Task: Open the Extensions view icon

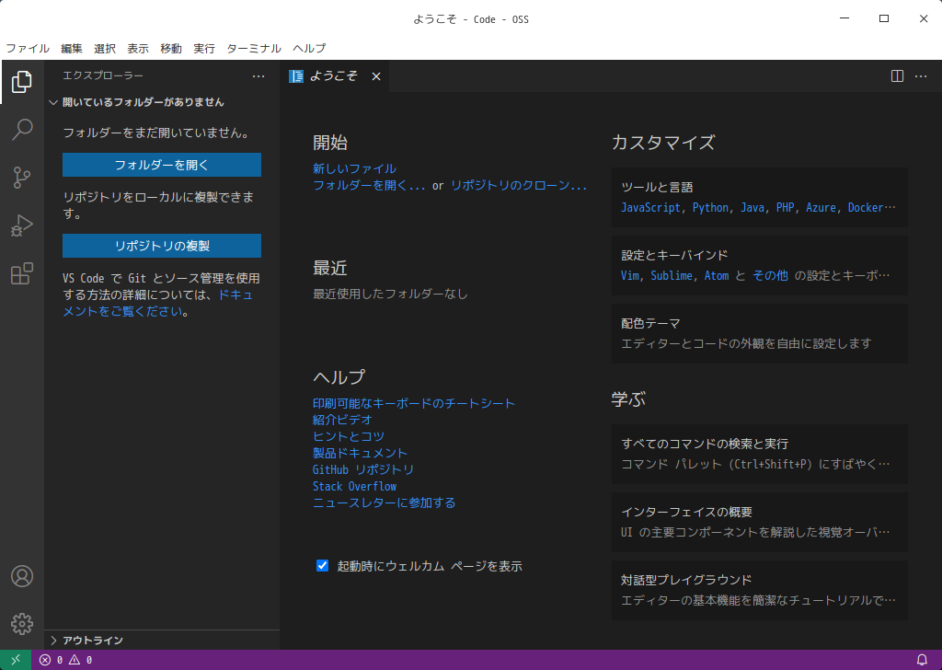Action: click(x=22, y=273)
